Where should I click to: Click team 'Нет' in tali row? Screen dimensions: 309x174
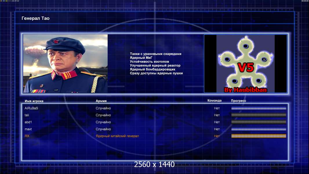coord(217,115)
